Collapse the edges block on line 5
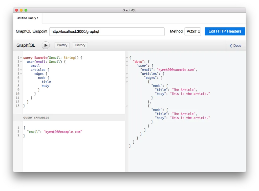Screen dimensions: 259x191 [x=21, y=74]
